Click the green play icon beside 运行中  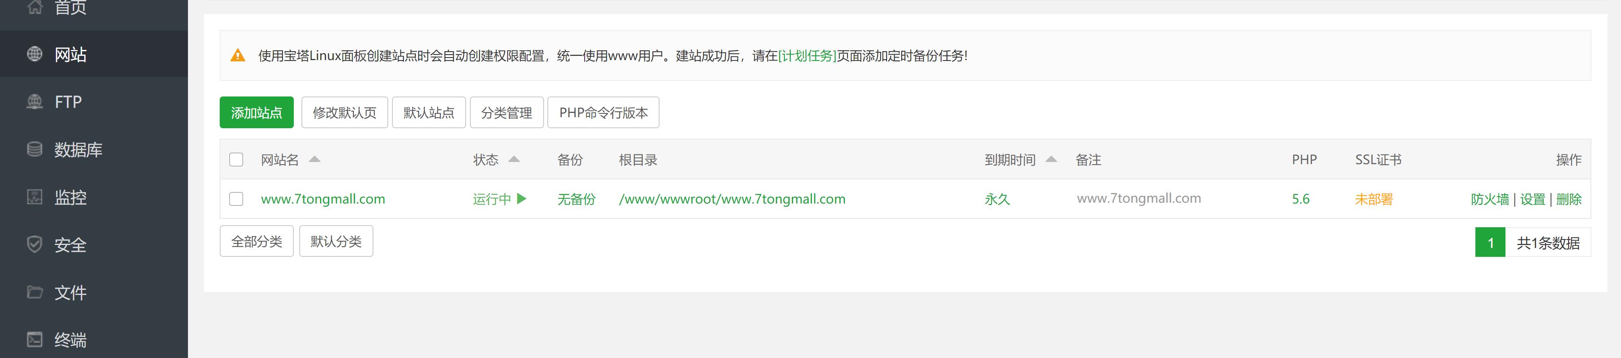pos(521,199)
